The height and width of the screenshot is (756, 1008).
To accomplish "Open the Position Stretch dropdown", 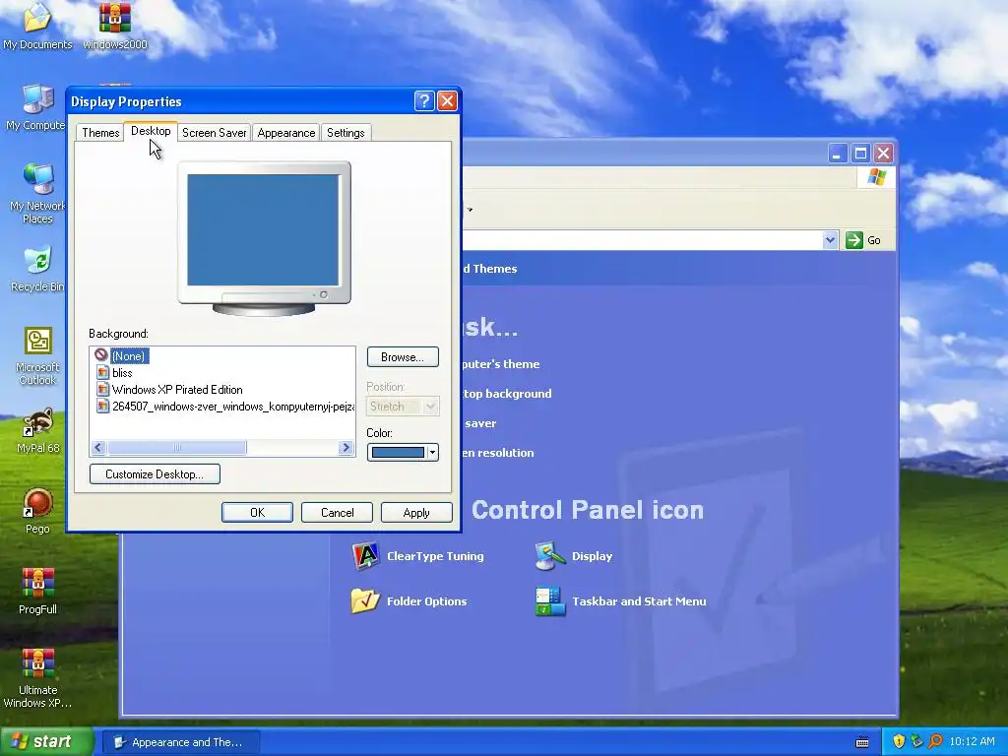I will [403, 407].
